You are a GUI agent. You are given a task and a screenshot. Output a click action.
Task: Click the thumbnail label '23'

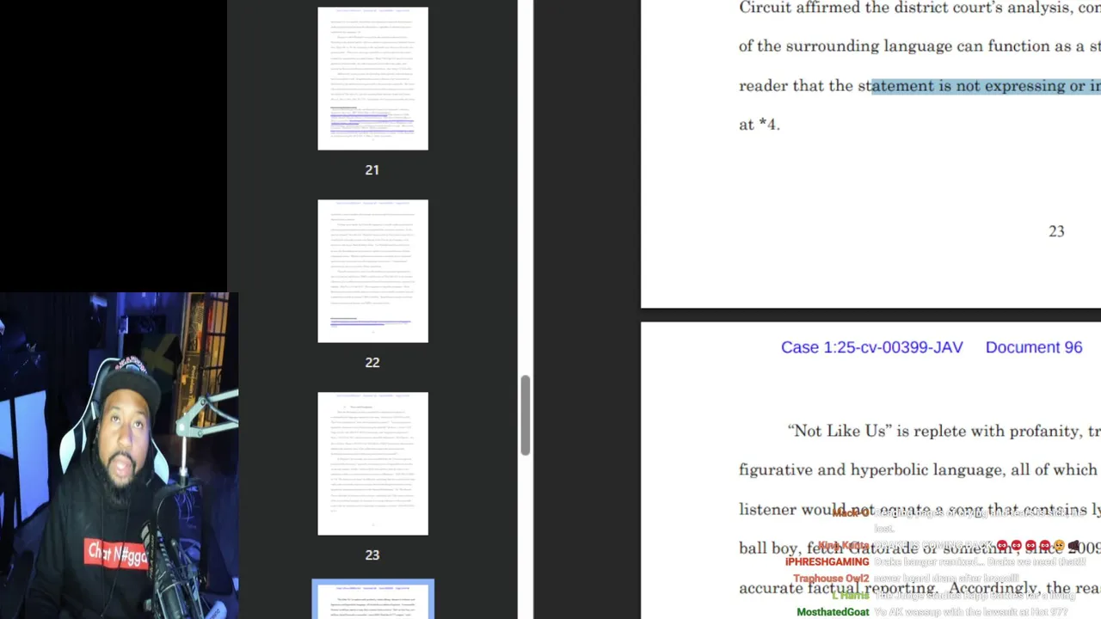pos(372,555)
